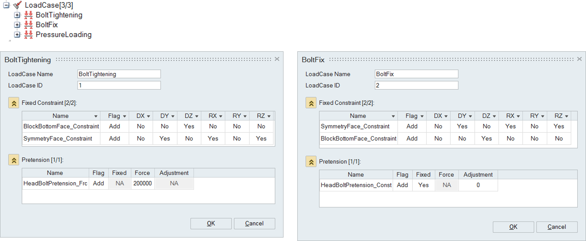Open Flag column filter in BoltTightening table
This screenshot has width=586, height=241.
125,116
